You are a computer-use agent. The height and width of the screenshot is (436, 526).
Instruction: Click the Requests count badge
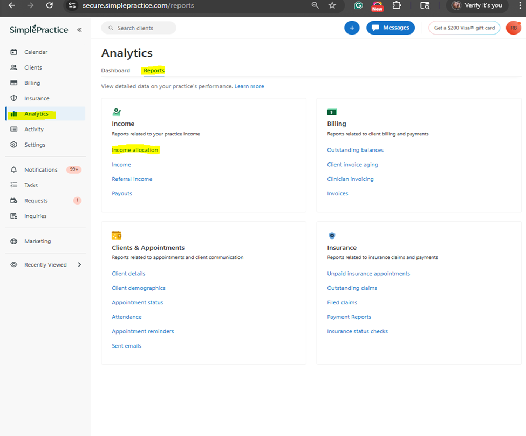tap(78, 200)
